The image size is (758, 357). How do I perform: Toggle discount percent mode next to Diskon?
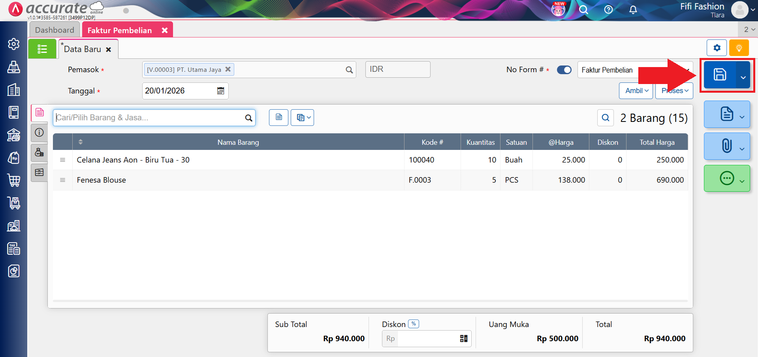pos(413,324)
